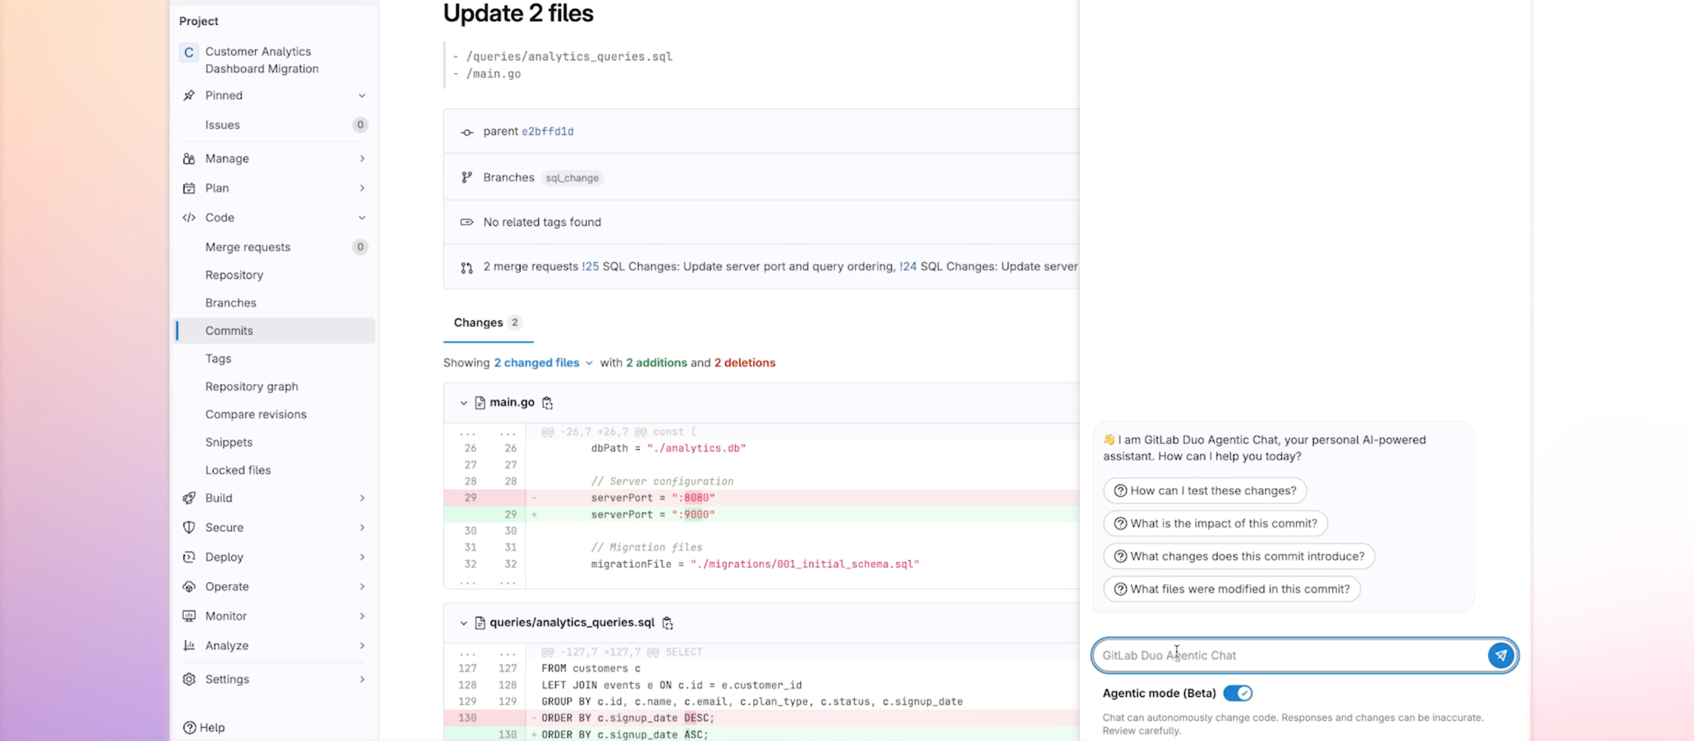The image size is (1694, 741).
Task: Expand the Plan menu chevron
Action: pyautogui.click(x=362, y=188)
